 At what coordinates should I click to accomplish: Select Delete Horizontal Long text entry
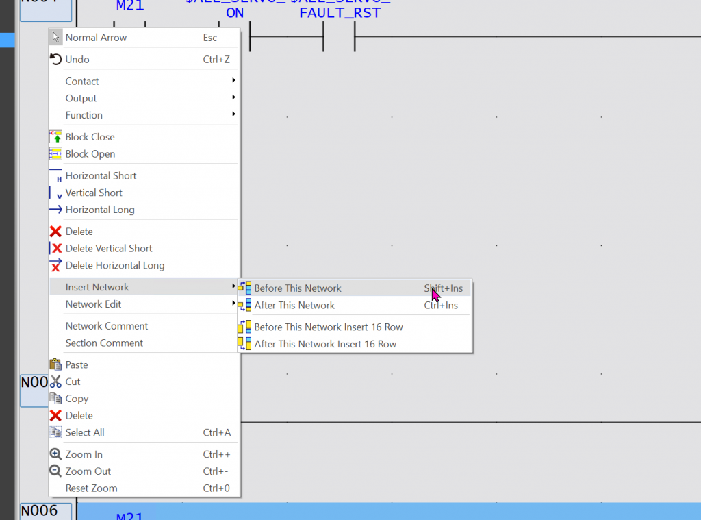click(115, 265)
